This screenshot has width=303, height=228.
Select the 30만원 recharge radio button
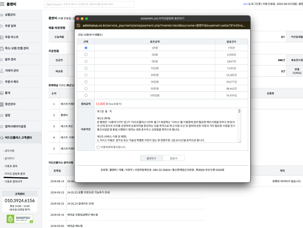coord(86,82)
